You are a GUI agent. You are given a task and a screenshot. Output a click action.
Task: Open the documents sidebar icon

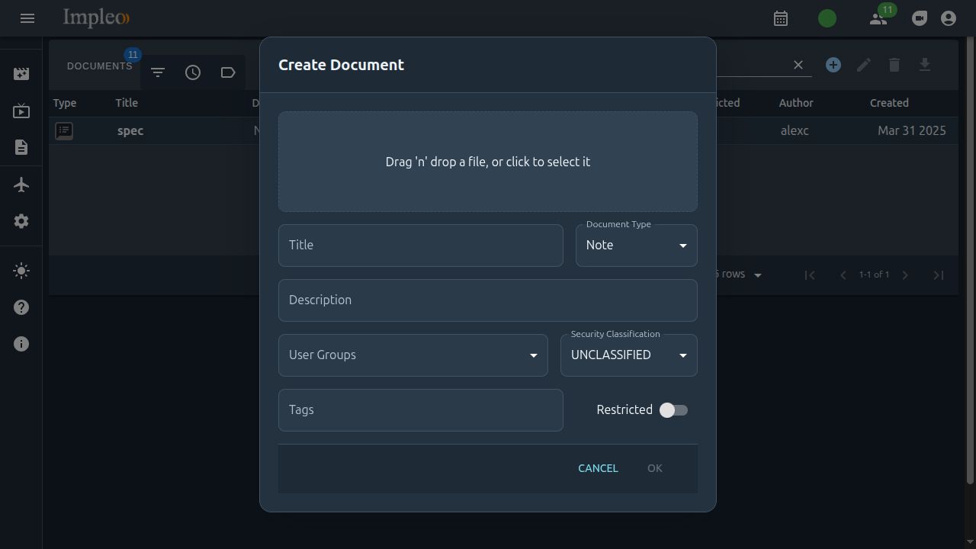[21, 147]
